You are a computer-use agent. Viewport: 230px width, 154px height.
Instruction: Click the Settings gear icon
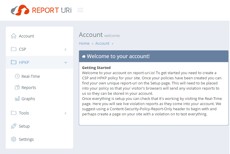pyautogui.click(x=14, y=139)
